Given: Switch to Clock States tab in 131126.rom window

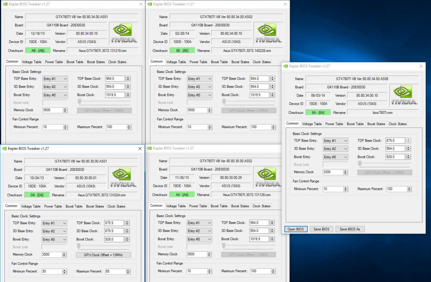Looking at the screenshot, I should pyautogui.click(x=261, y=206).
